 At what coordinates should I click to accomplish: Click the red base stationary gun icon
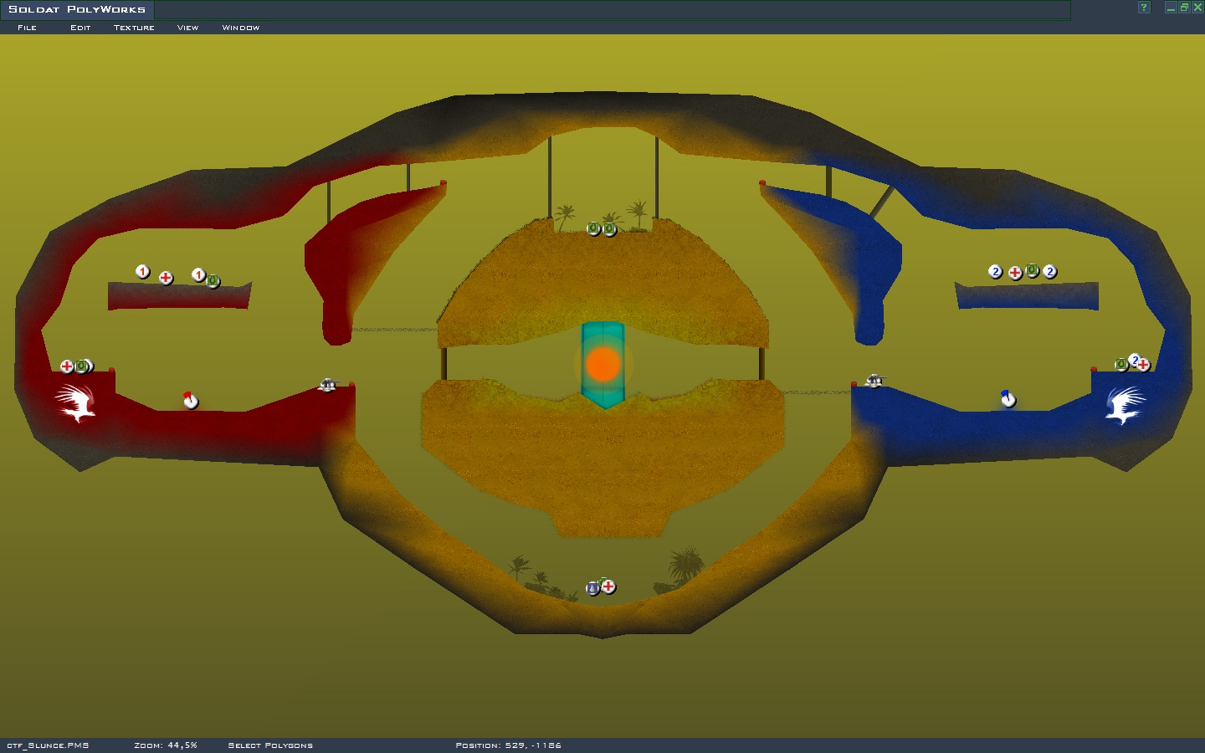coord(328,385)
